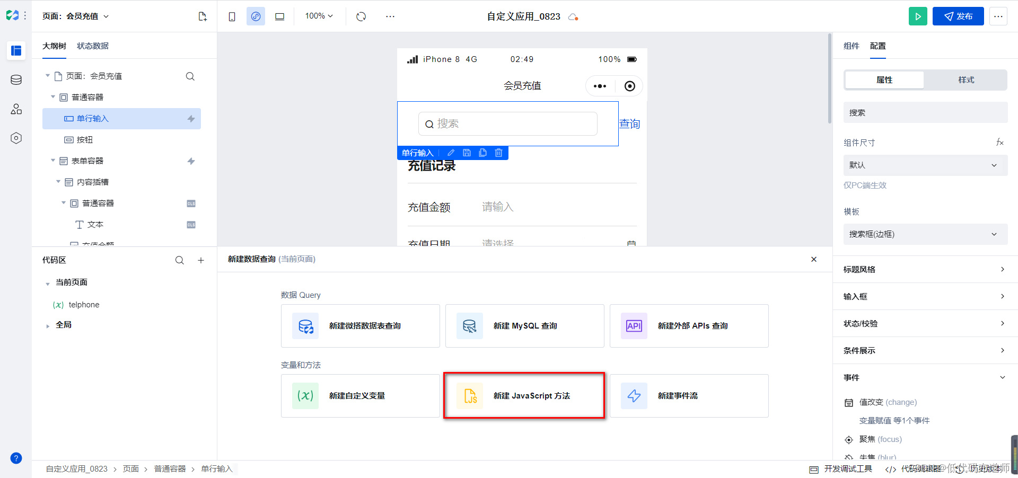Select the 样式 segment tab
Image resolution: width=1018 pixels, height=478 pixels.
point(966,80)
